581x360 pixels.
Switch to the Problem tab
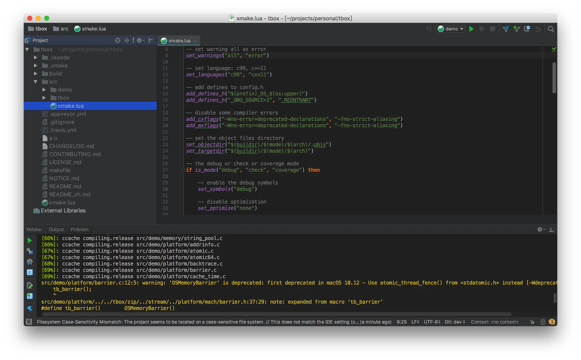(79, 229)
